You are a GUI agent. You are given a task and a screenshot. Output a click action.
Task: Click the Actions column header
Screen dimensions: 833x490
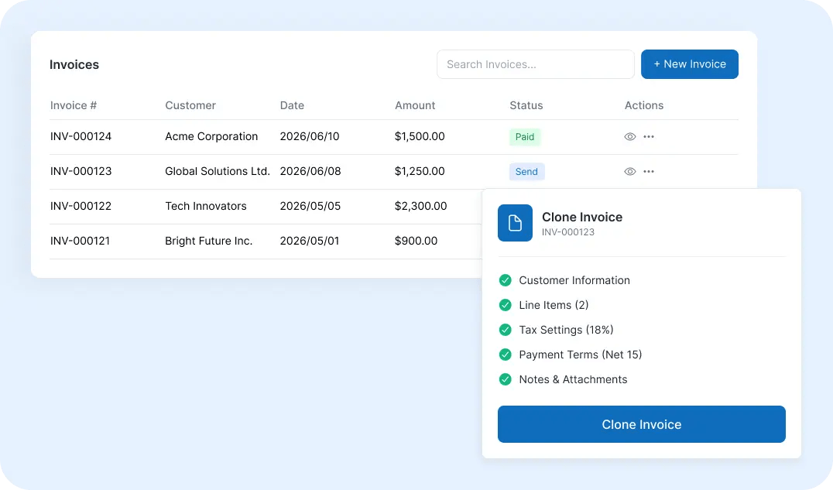tap(644, 105)
